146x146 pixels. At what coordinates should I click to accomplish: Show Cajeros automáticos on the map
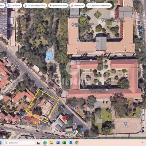coord(99,5)
